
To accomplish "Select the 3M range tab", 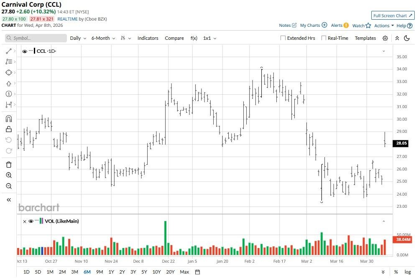I will (74, 272).
